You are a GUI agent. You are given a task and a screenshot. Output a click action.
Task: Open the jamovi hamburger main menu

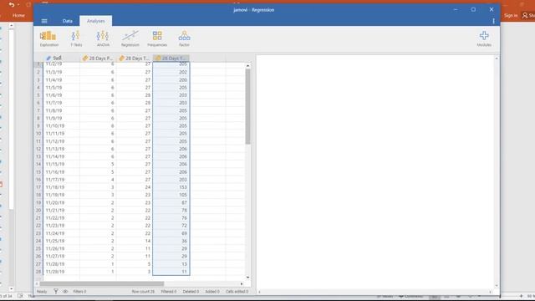44,21
